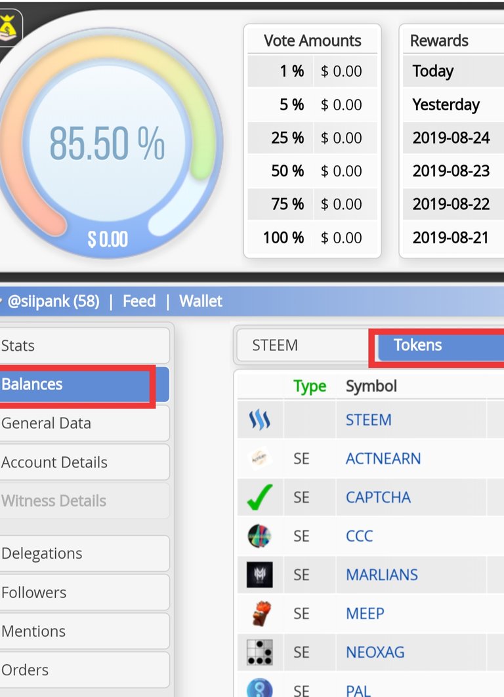The height and width of the screenshot is (697, 504).
Task: Click the green checkmark CAPTCHA icon
Action: [259, 497]
